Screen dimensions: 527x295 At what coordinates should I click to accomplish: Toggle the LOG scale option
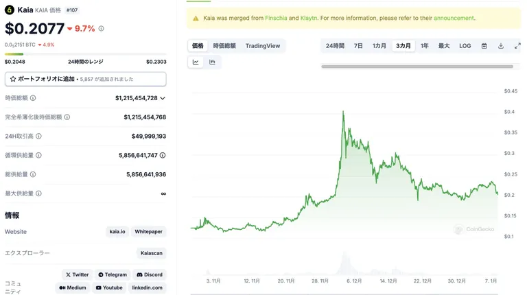[x=465, y=46]
